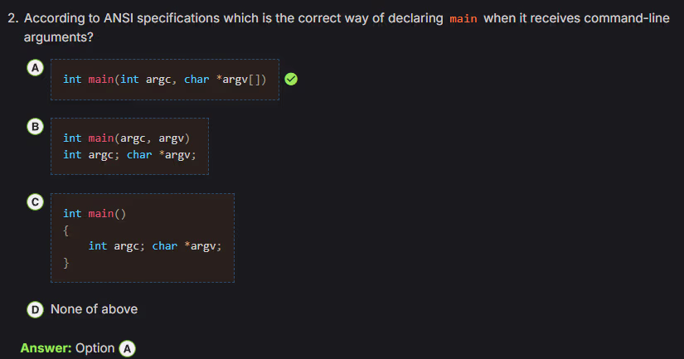Click the closing curly brace in option C
The image size is (684, 359).
[66, 263]
